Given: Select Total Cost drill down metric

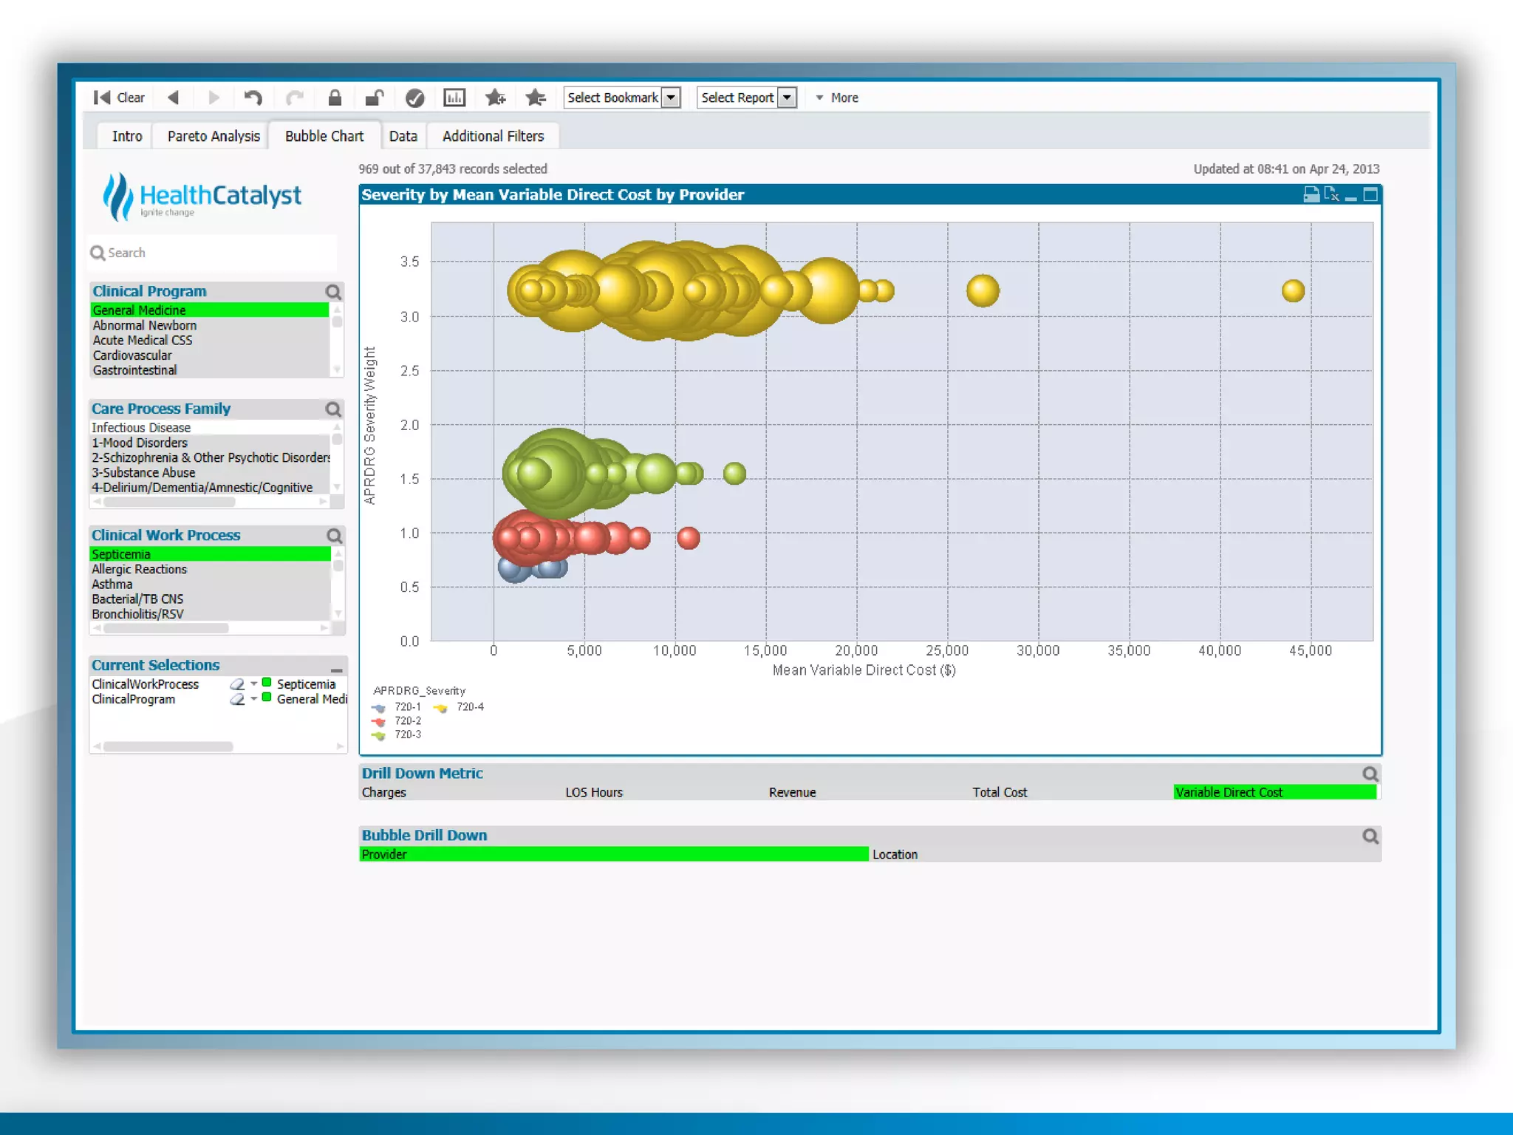Looking at the screenshot, I should [999, 792].
